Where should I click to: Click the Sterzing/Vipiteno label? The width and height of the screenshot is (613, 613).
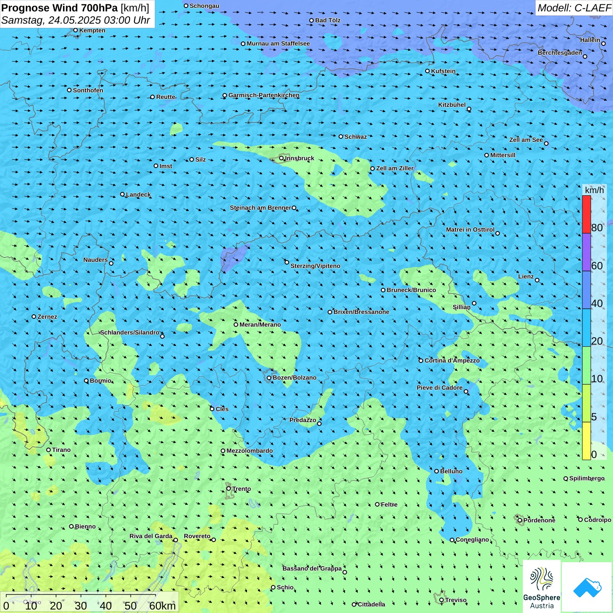(315, 266)
